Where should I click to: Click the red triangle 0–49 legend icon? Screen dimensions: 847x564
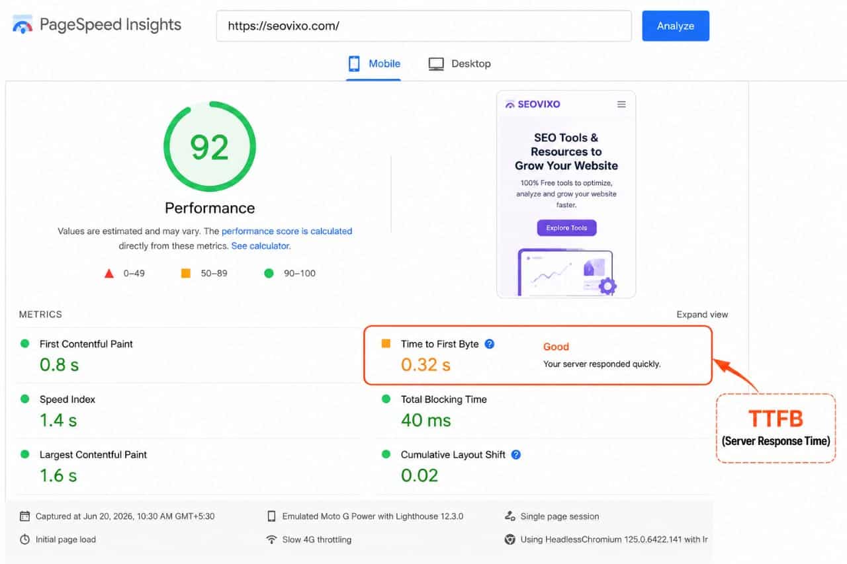tap(109, 273)
